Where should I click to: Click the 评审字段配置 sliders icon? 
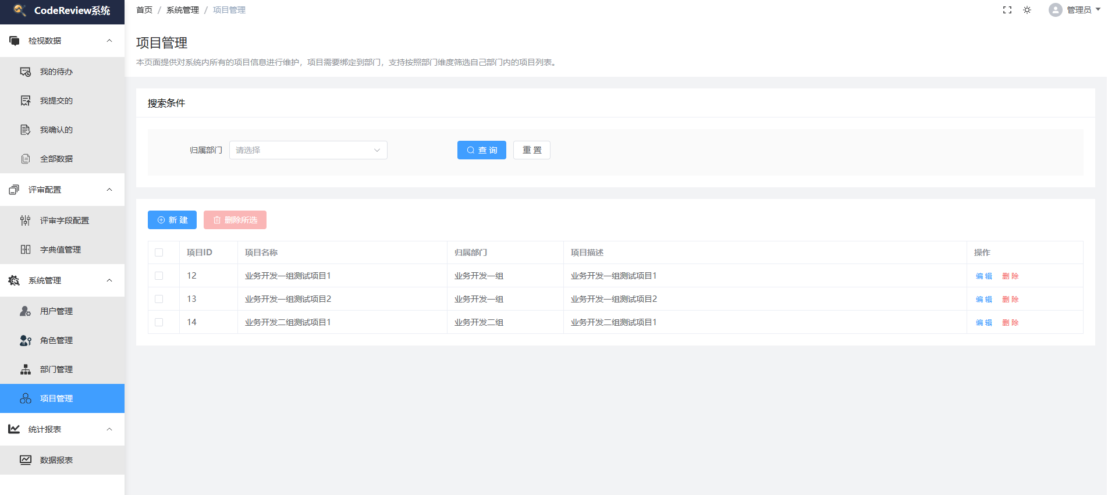[x=26, y=220]
